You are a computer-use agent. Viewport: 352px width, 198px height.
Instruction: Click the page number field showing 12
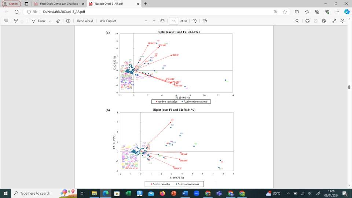click(173, 21)
